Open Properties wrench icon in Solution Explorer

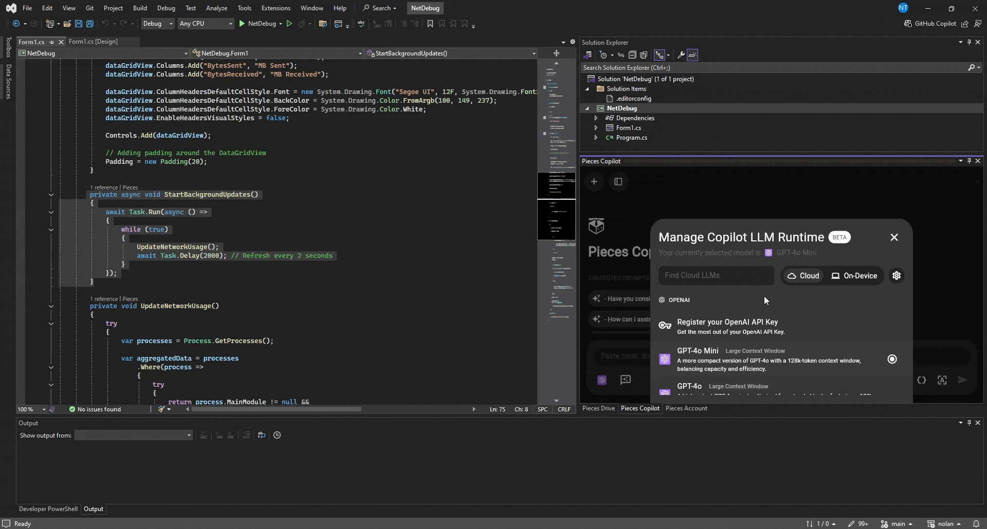click(681, 55)
